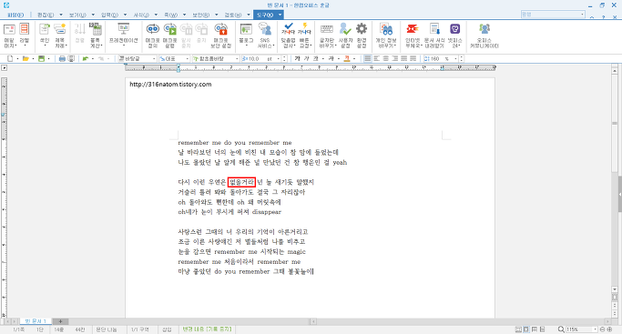Open Change Personal Info (개인 정보 바꾸기)
Image resolution: width=622 pixels, height=334 pixels.
[x=386, y=35]
